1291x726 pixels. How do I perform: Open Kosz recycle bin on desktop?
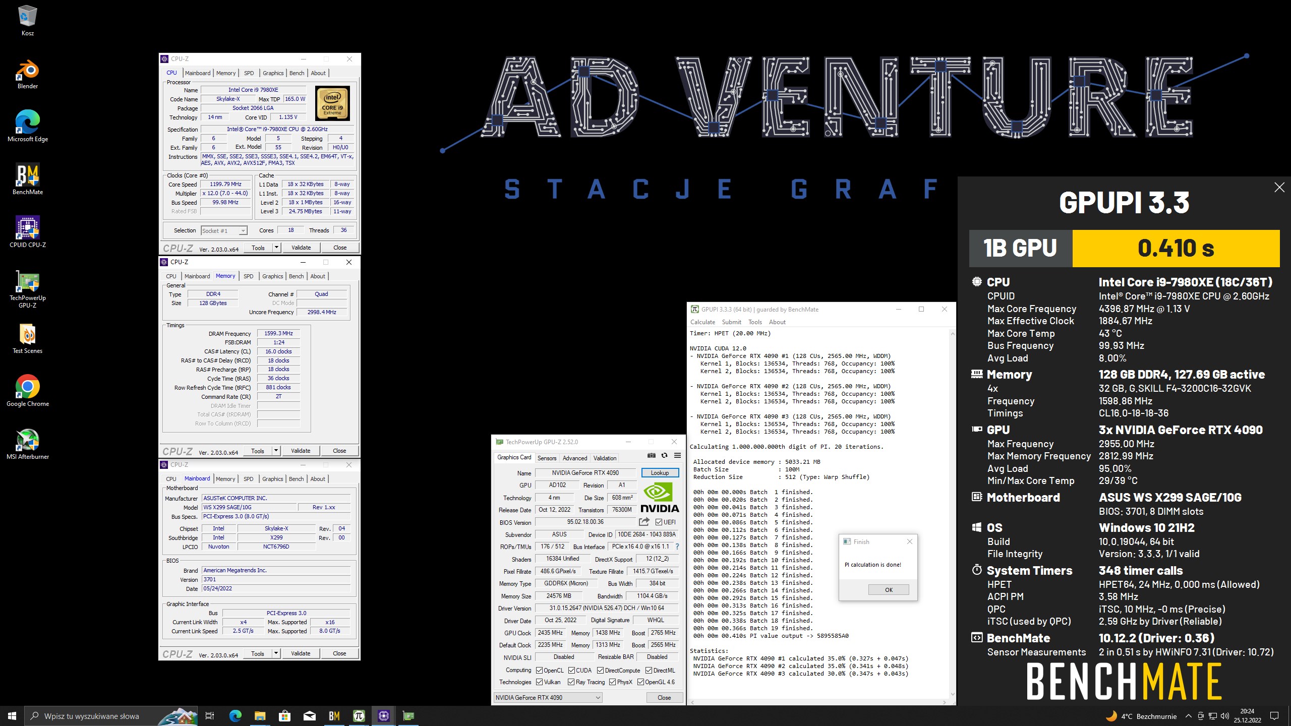pos(28,21)
